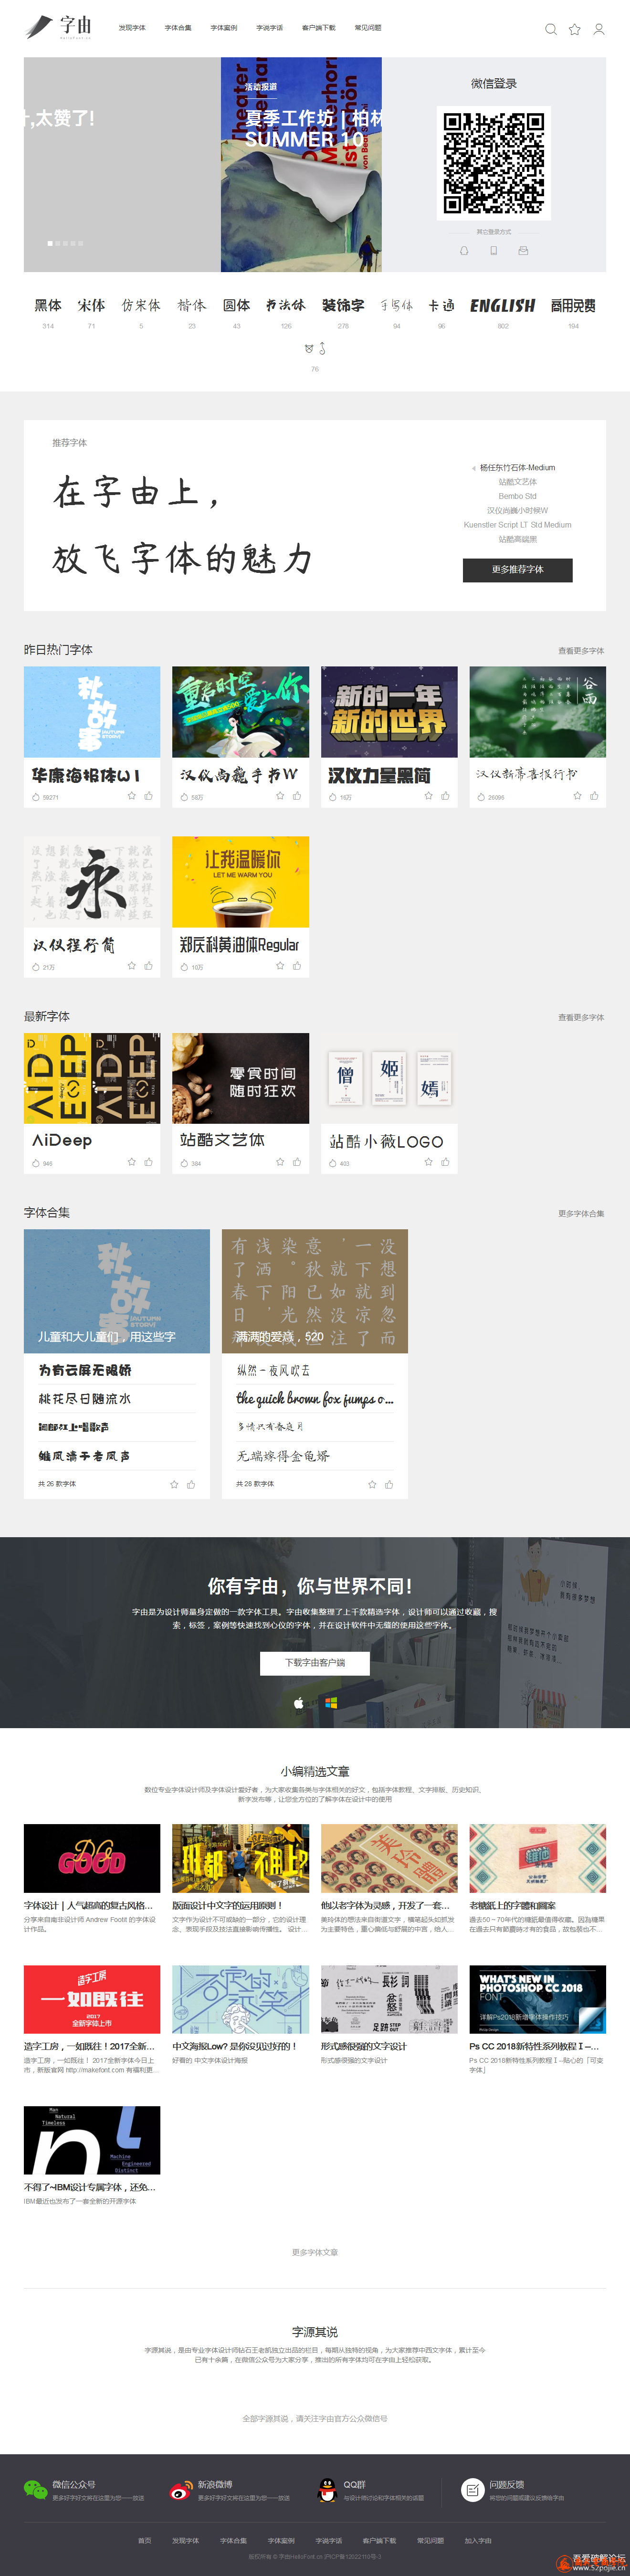Star the 汉仪尚巍手书W font card
This screenshot has height=2576, width=630.
280,796
